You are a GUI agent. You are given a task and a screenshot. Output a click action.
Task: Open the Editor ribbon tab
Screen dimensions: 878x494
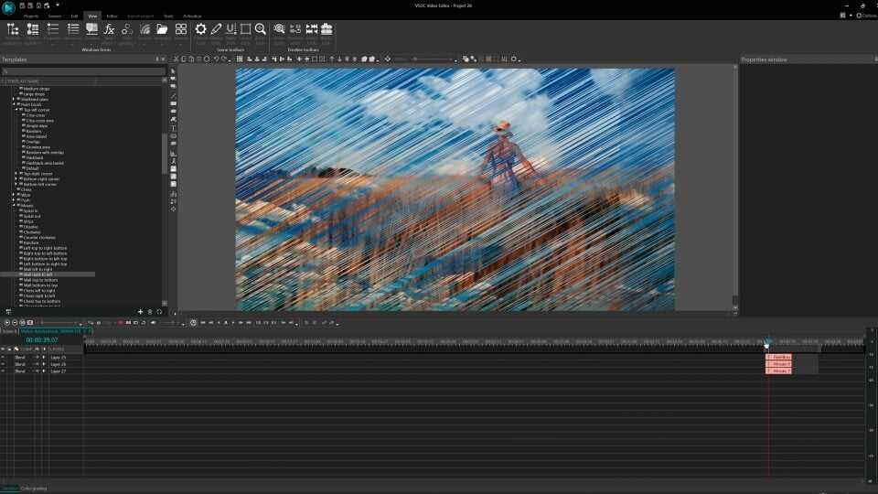click(x=112, y=16)
